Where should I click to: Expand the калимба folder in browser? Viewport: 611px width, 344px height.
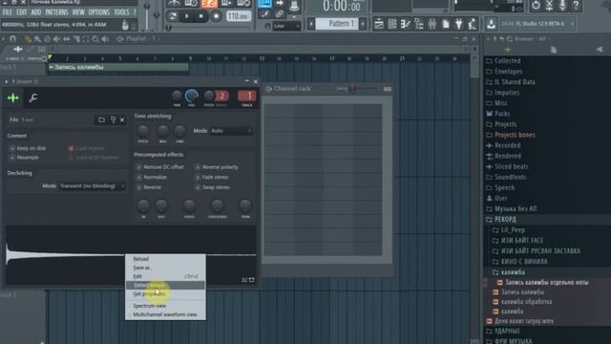513,271
